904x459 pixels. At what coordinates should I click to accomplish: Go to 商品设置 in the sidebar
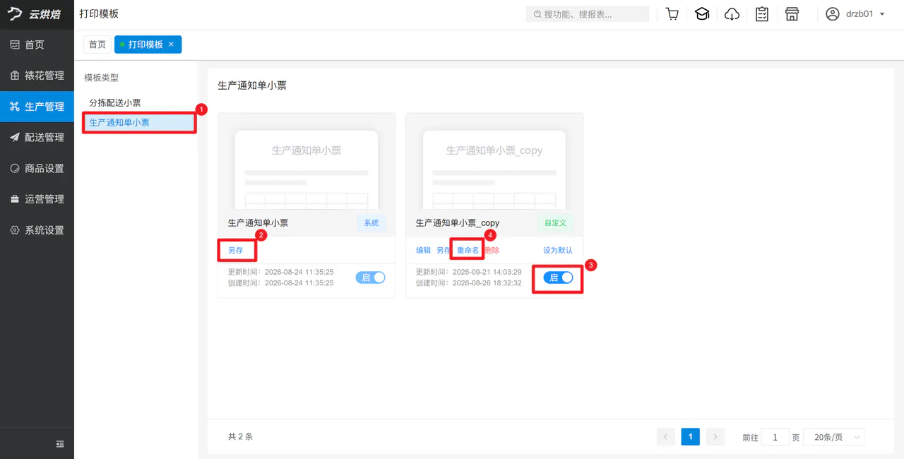[37, 168]
